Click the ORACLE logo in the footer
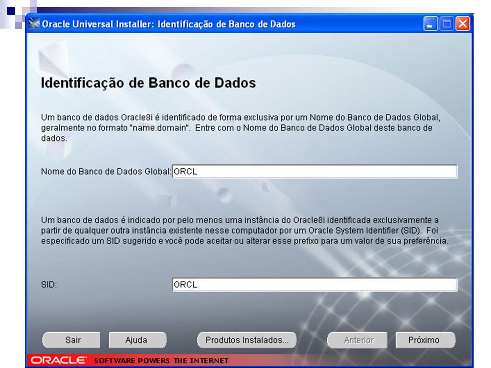The image size is (491, 368). coord(58,360)
